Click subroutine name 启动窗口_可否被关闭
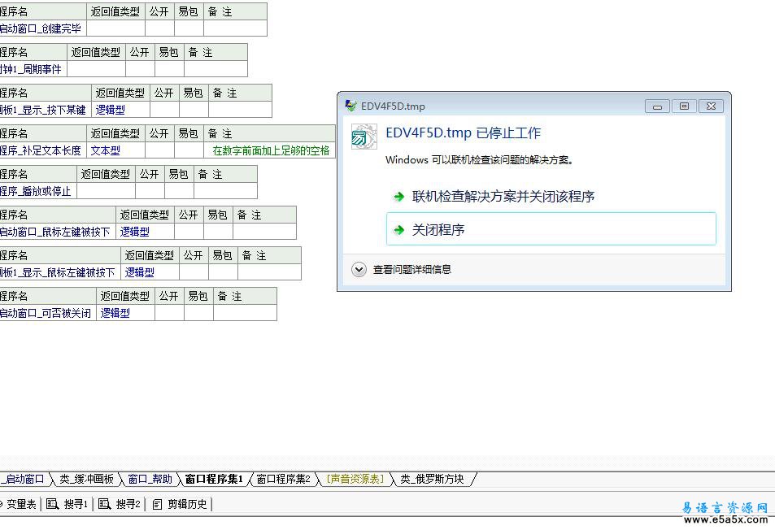 pos(46,312)
